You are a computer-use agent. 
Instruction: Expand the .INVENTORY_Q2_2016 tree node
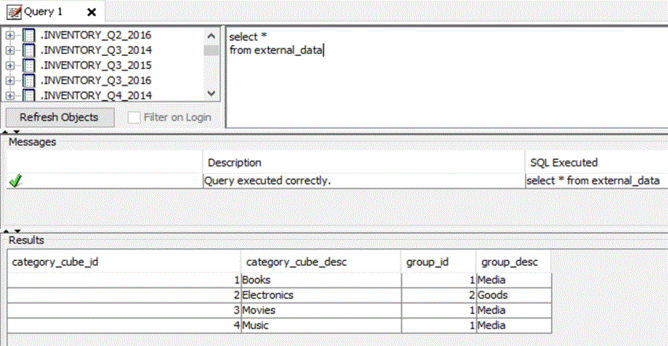9,35
